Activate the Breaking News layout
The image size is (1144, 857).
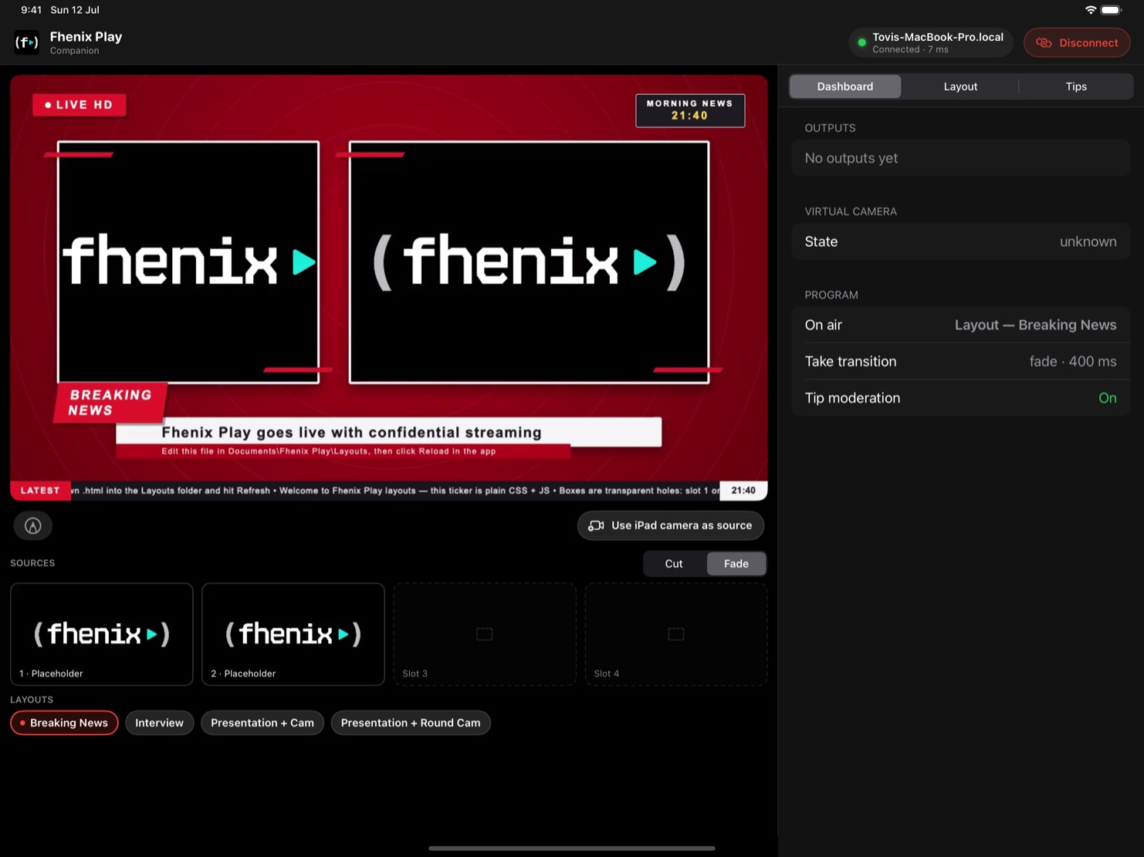64,723
